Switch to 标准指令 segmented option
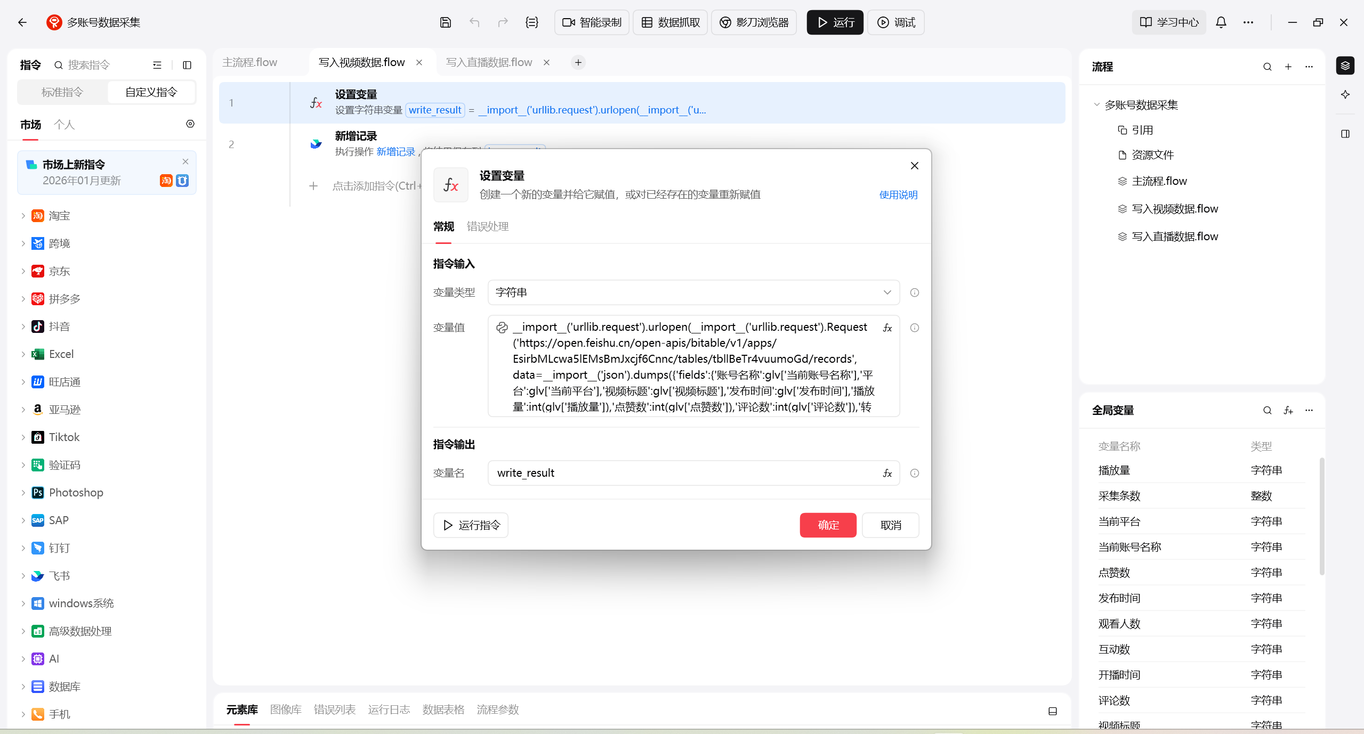1364x734 pixels. (62, 92)
